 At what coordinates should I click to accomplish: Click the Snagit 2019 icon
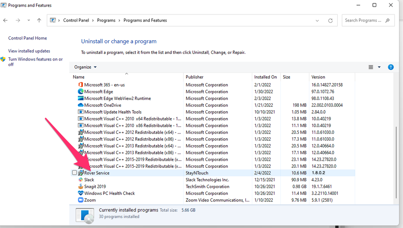point(81,186)
